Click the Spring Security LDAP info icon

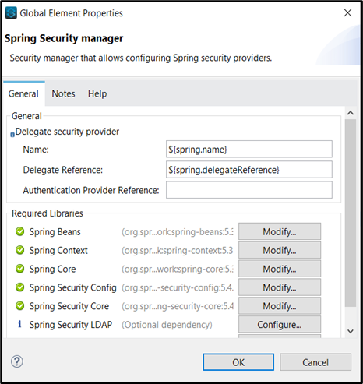tap(19, 324)
